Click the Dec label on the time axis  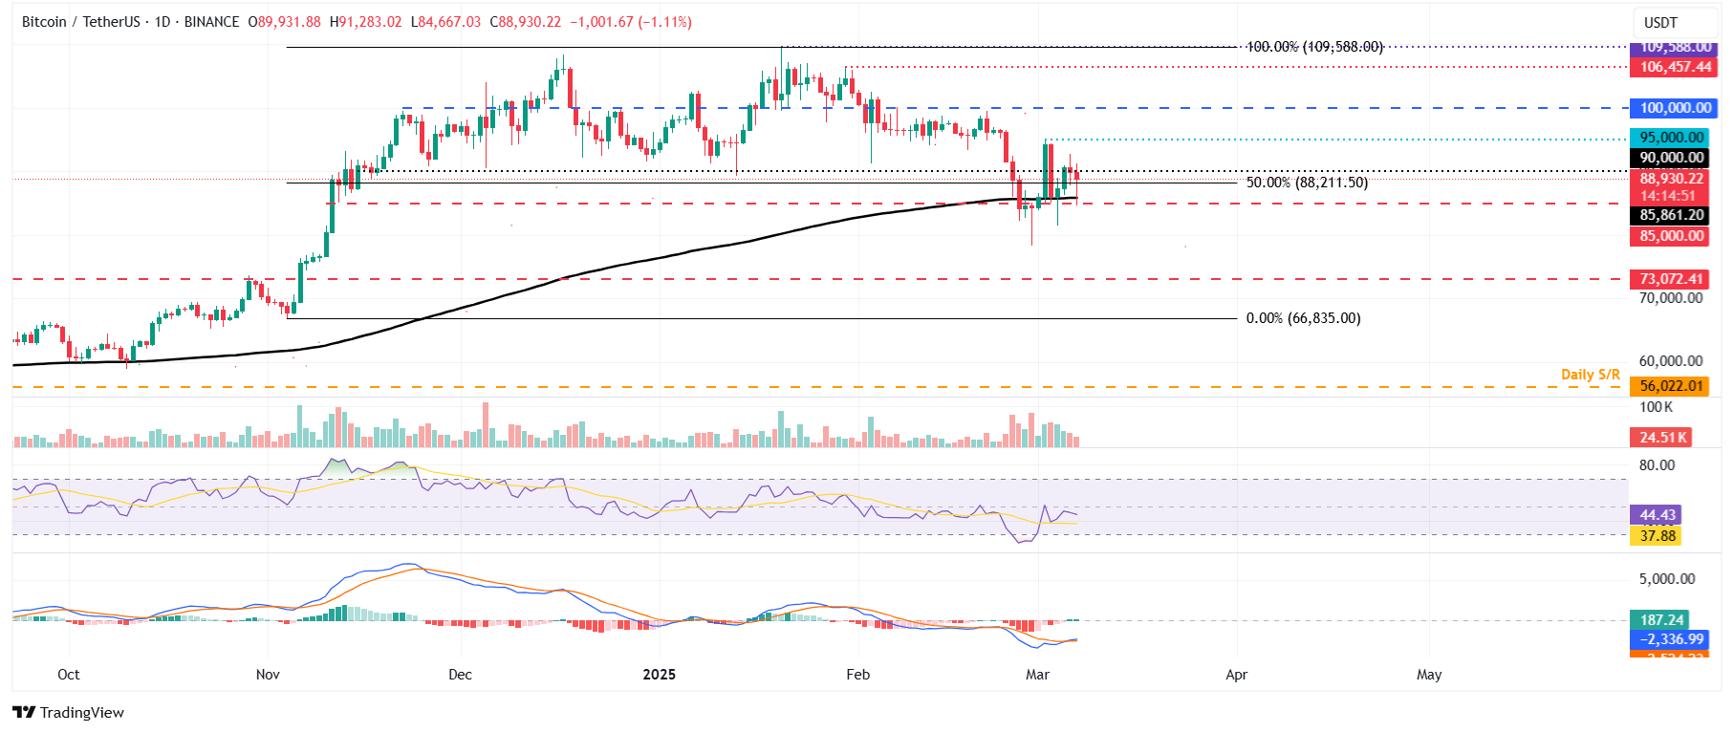coord(460,675)
